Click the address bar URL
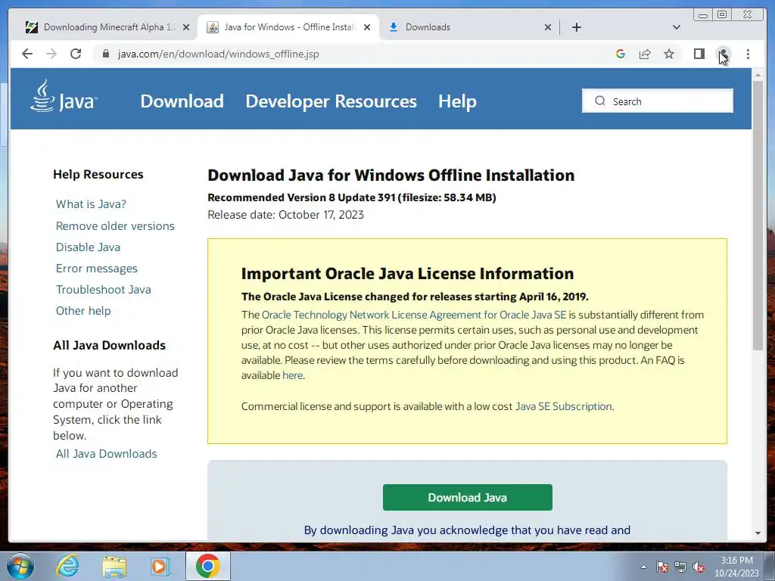 [x=218, y=54]
